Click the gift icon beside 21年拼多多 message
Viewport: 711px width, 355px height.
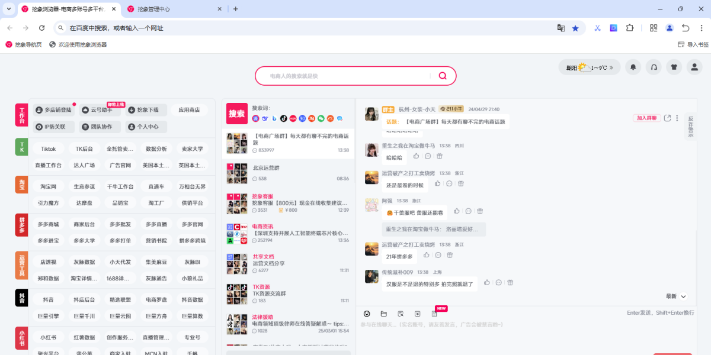click(x=450, y=255)
